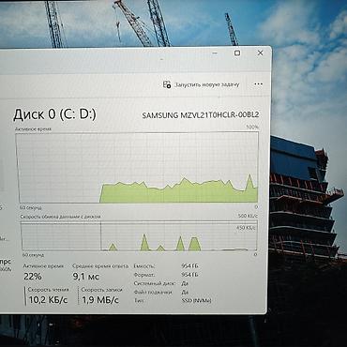
Task: Close the Task Manager window
Action: pos(260,53)
